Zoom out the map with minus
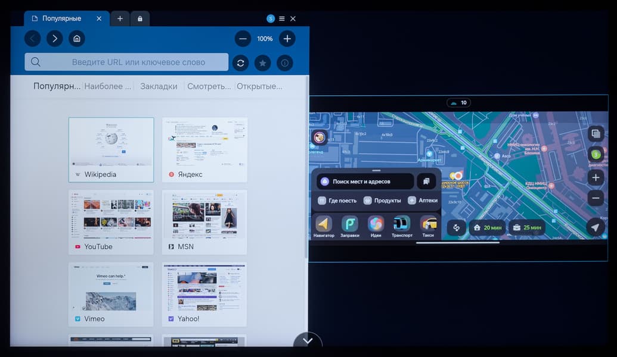The width and height of the screenshot is (617, 357). coord(596,198)
